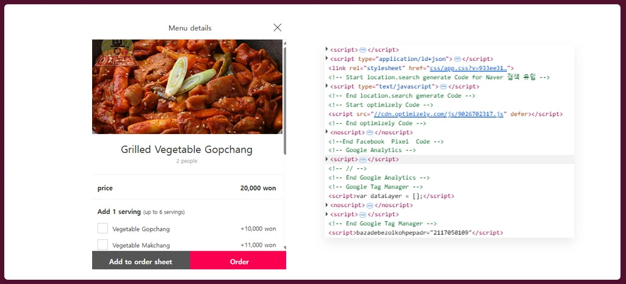The width and height of the screenshot is (626, 284).
Task: Click the Grilled Vegetable Gopchang food photo
Action: point(187,87)
